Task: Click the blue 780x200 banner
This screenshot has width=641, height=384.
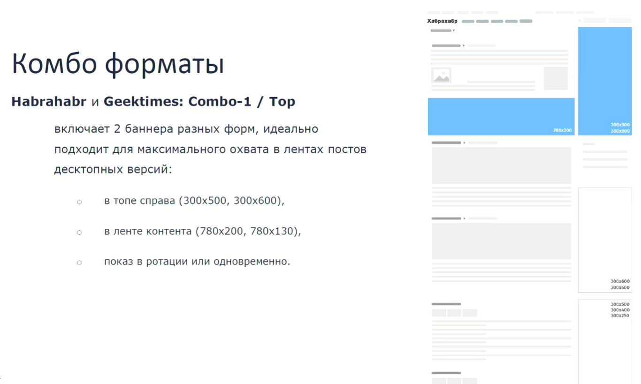Action: pos(501,117)
